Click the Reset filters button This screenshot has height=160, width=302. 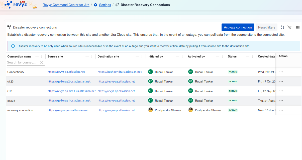[266, 27]
